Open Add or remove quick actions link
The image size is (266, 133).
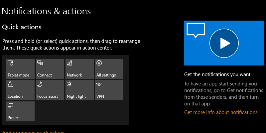click(34, 132)
